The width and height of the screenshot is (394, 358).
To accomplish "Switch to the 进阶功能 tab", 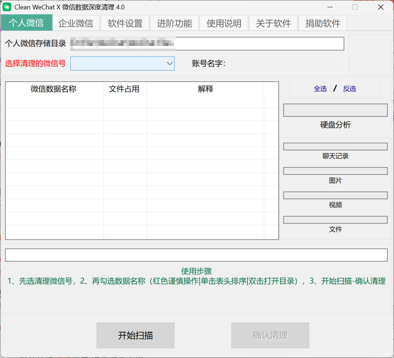I will [174, 22].
